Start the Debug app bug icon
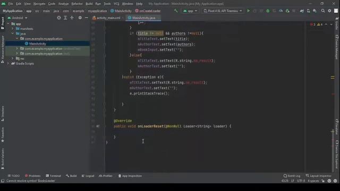Image resolution: width=340 pixels, height=191 pixels. [268, 11]
